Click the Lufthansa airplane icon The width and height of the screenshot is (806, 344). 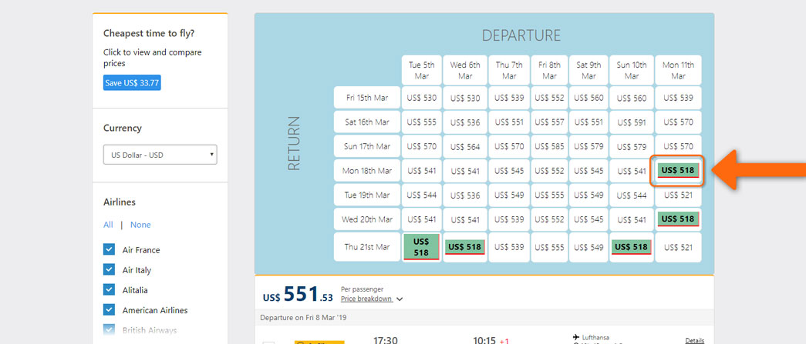[x=576, y=337]
